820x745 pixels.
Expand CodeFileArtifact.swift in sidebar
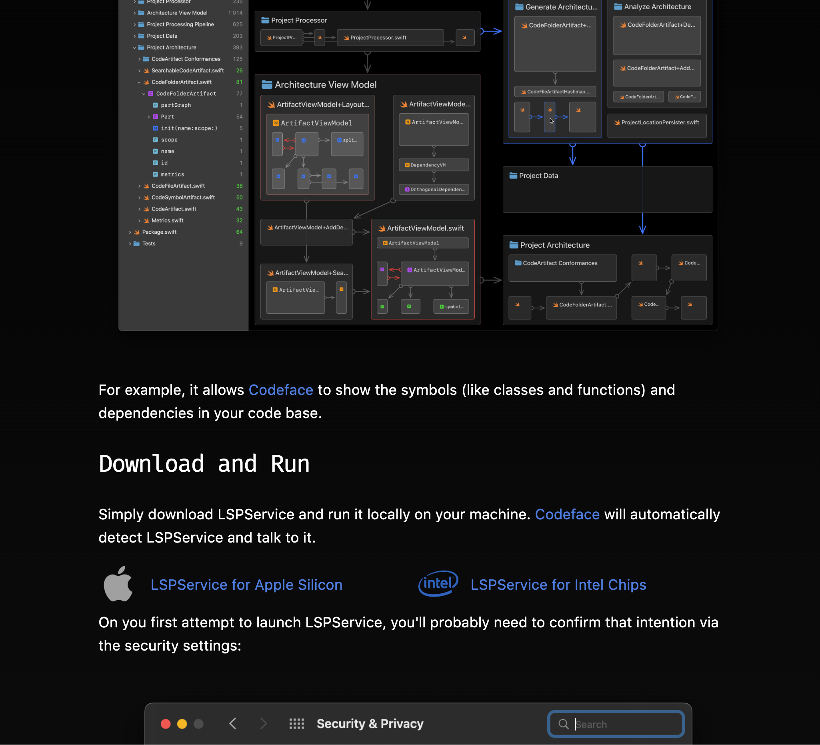[139, 186]
